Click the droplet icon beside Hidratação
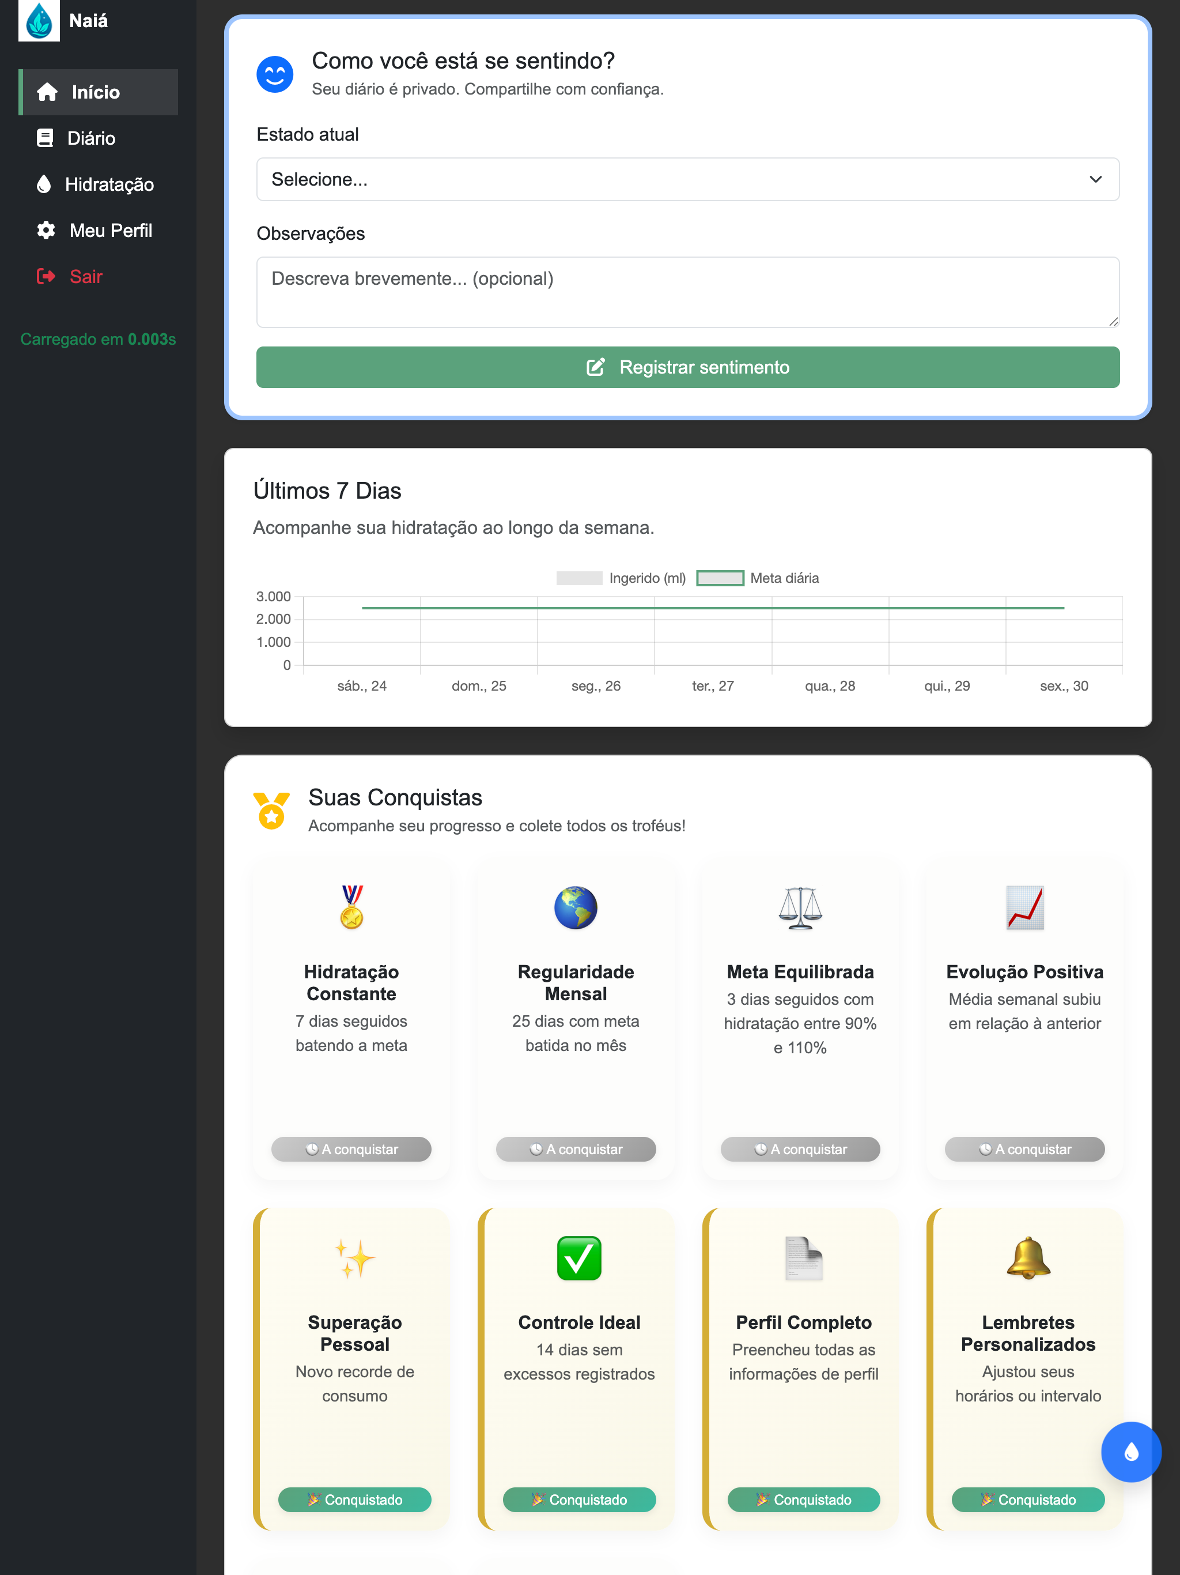 pyautogui.click(x=44, y=184)
